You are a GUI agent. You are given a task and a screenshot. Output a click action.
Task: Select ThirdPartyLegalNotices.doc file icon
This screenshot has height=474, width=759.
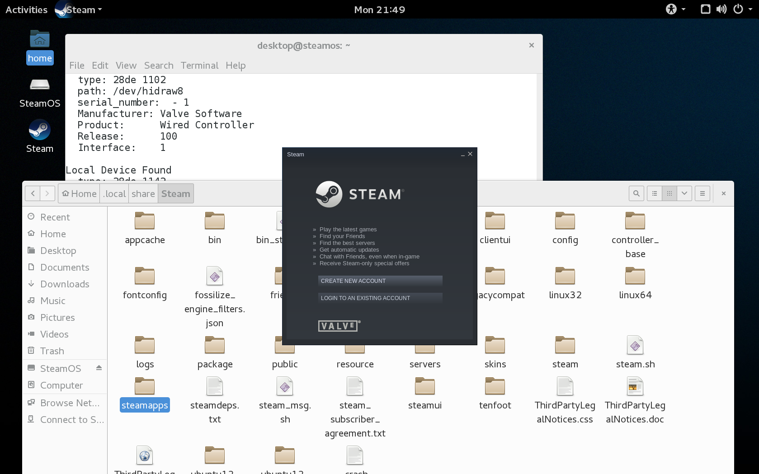(635, 386)
